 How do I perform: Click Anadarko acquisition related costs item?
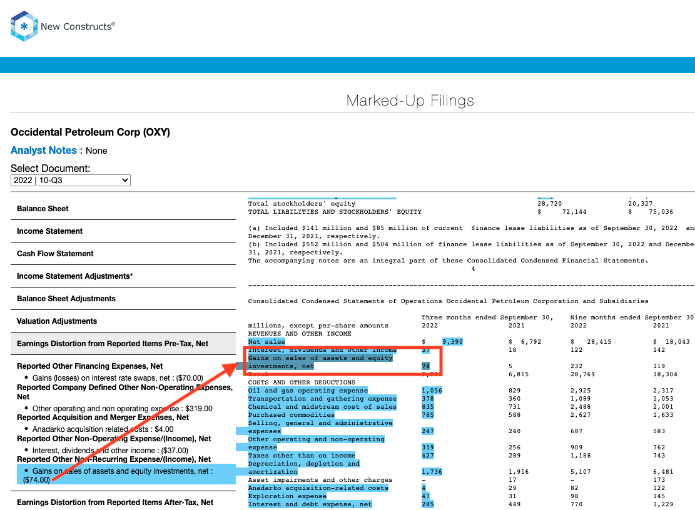103,429
